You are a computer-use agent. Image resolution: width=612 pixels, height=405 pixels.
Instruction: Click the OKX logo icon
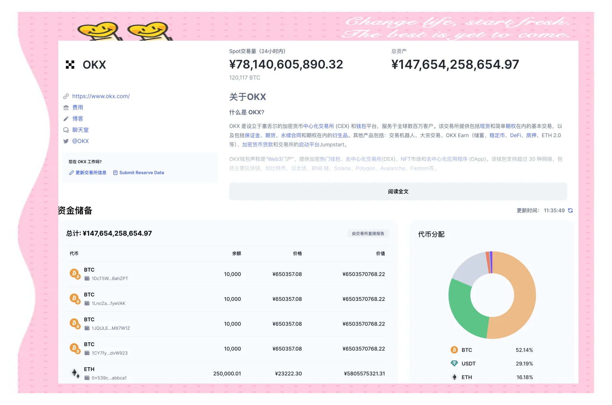[x=70, y=65]
